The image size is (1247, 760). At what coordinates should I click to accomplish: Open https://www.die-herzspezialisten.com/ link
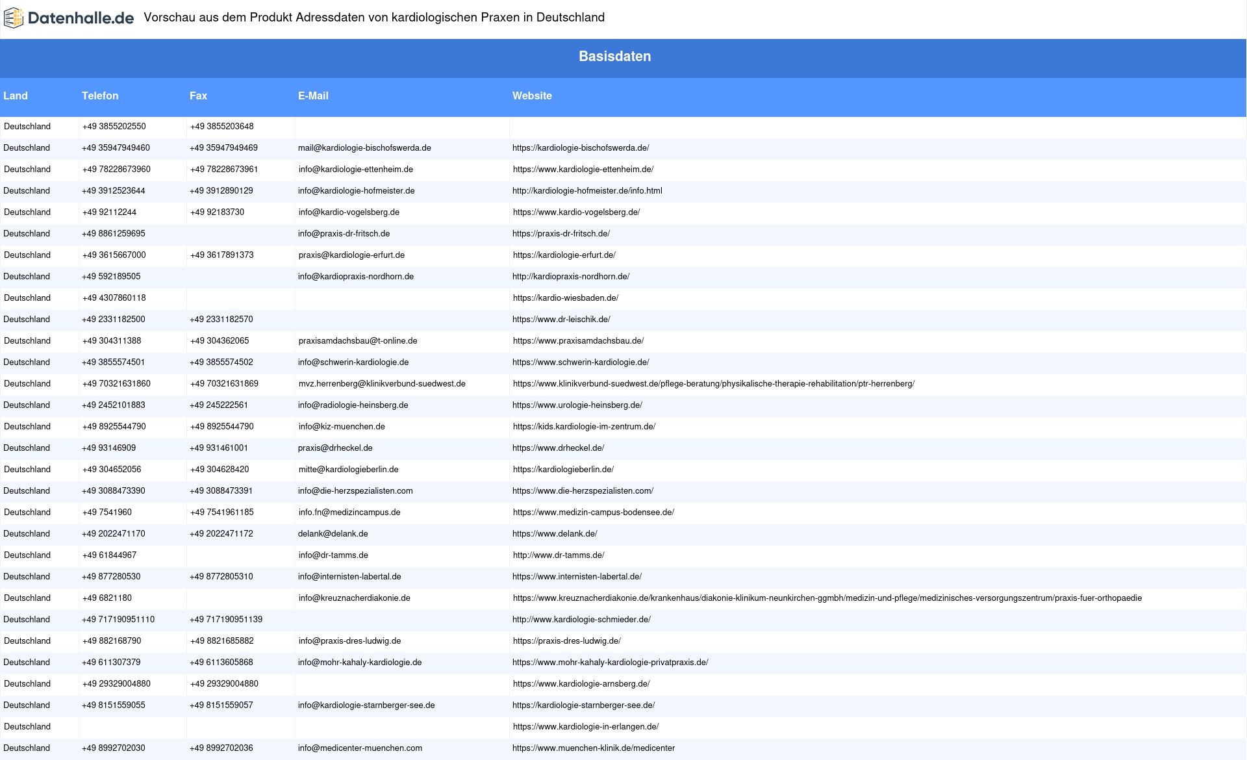tap(583, 491)
